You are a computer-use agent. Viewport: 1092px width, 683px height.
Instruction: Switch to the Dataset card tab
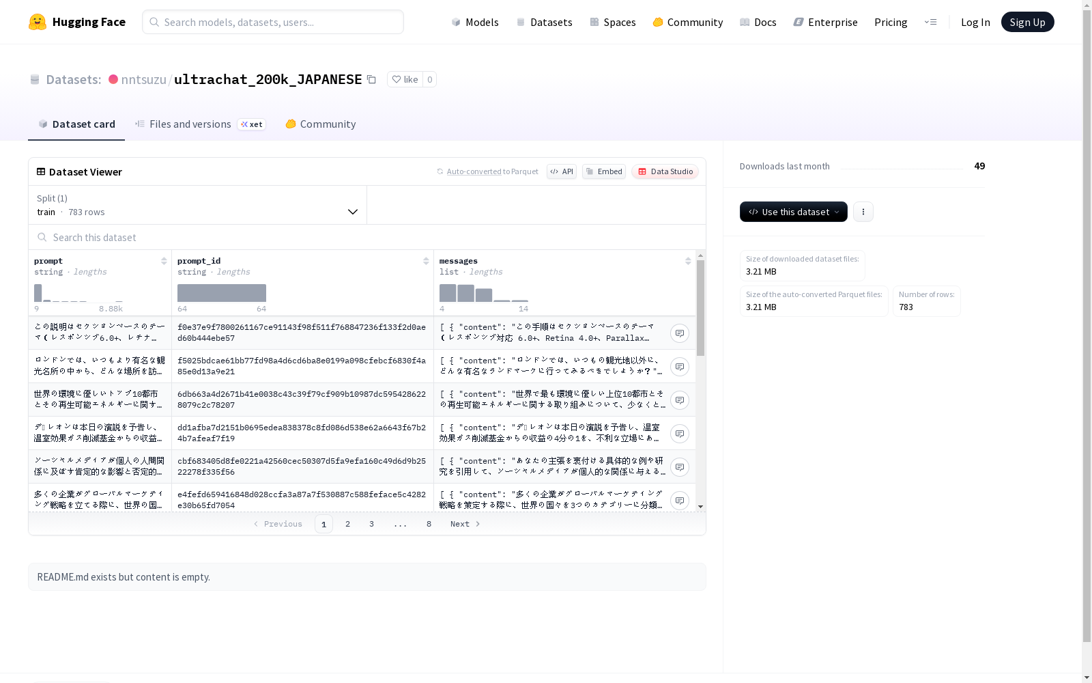click(76, 124)
